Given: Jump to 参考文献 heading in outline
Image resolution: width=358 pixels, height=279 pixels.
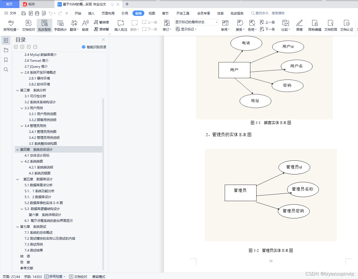Looking at the screenshot, I should (x=27, y=268).
